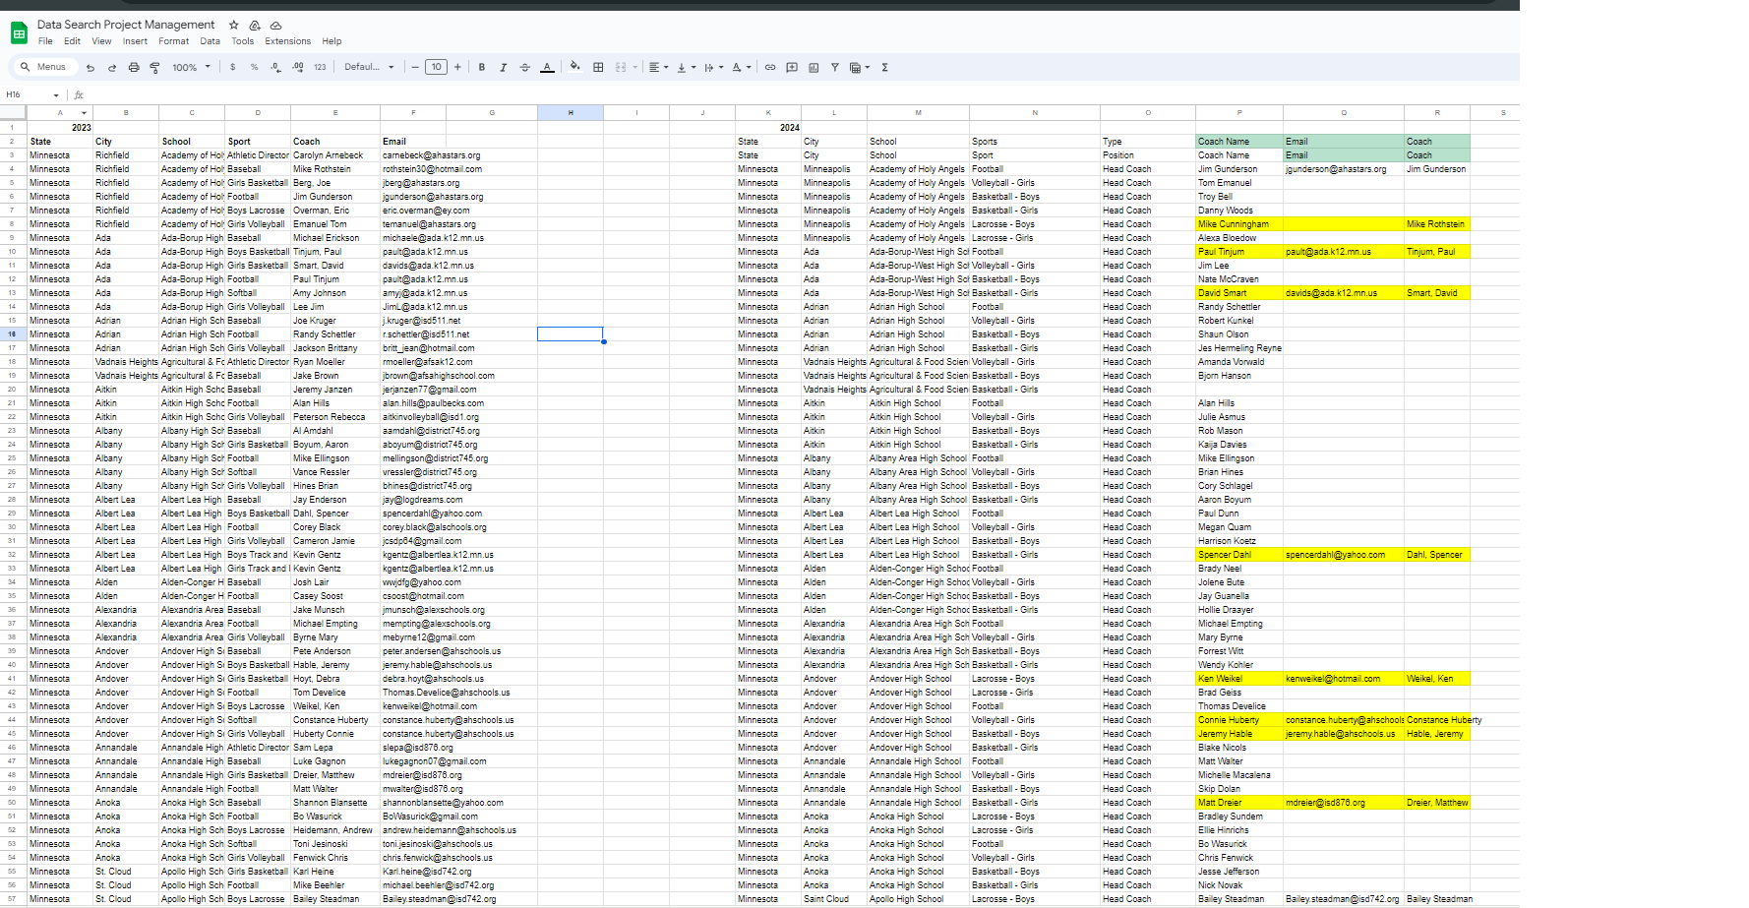Open the Edit menu
Viewport: 1749px width, 908px height.
pos(72,41)
